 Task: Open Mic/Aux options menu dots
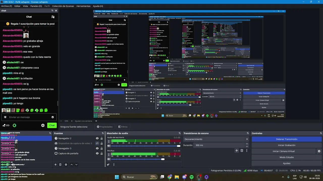pyautogui.click(x=109, y=155)
